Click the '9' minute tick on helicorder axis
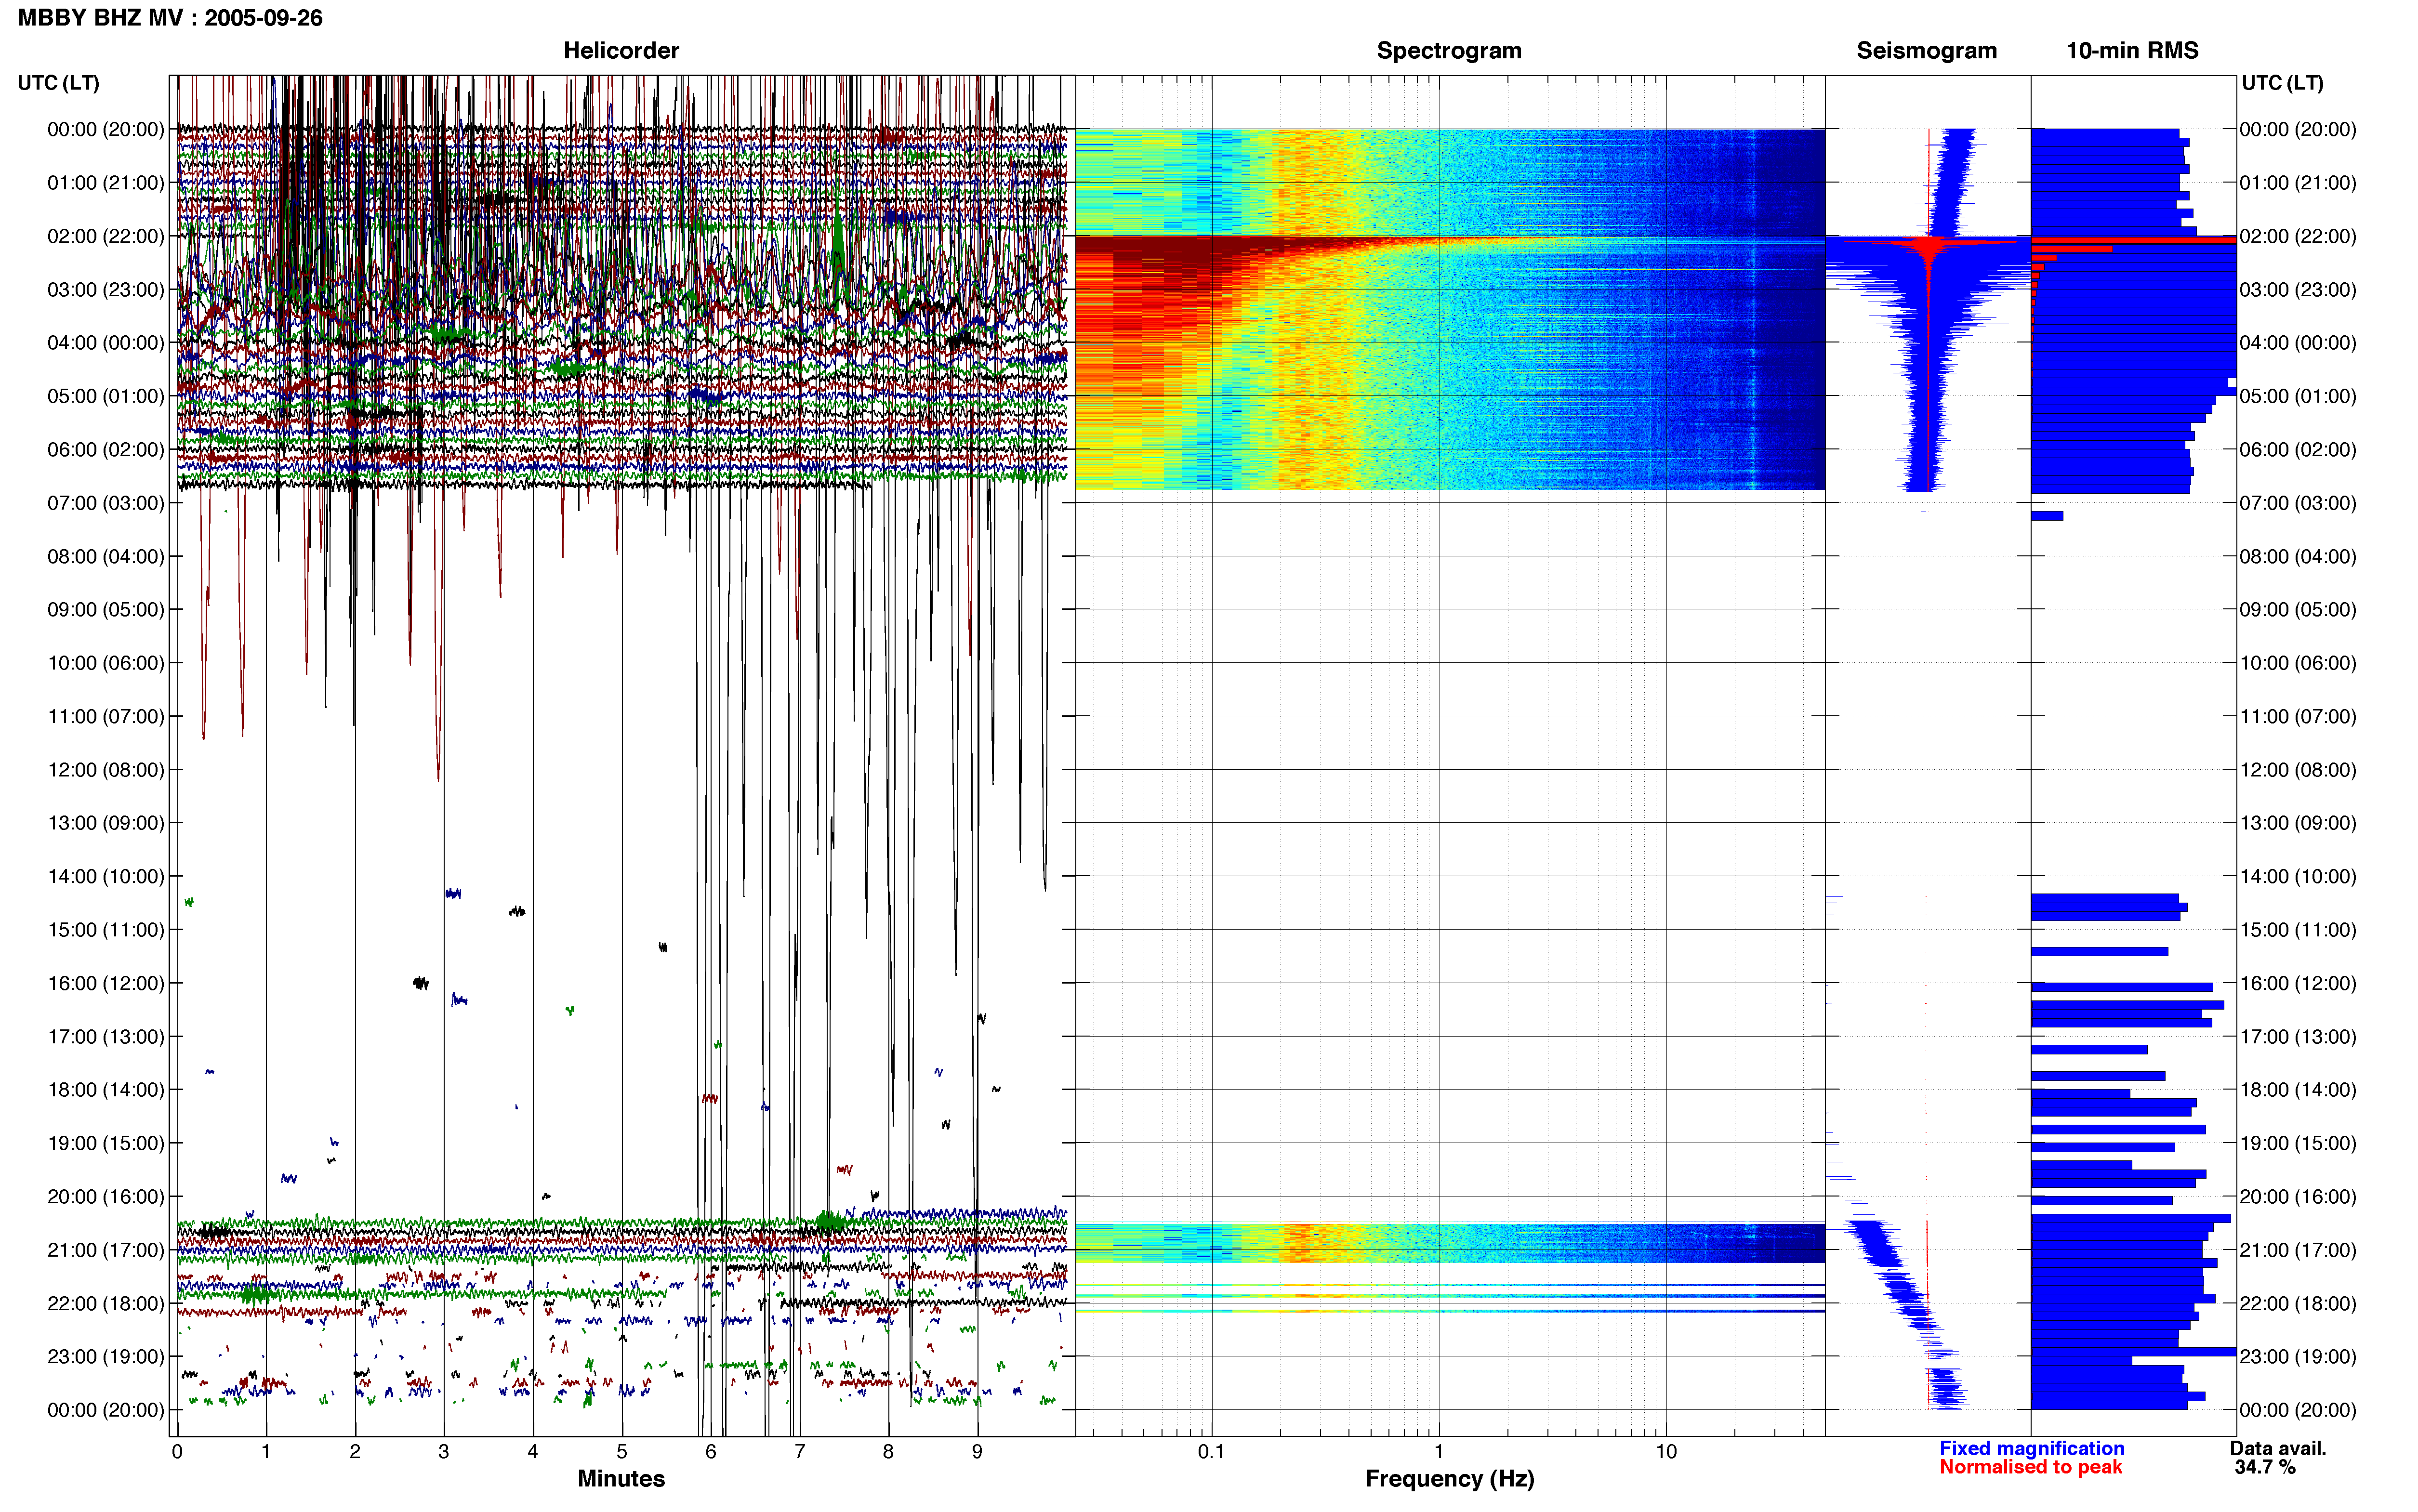The width and height of the screenshot is (2418, 1512). [977, 1452]
